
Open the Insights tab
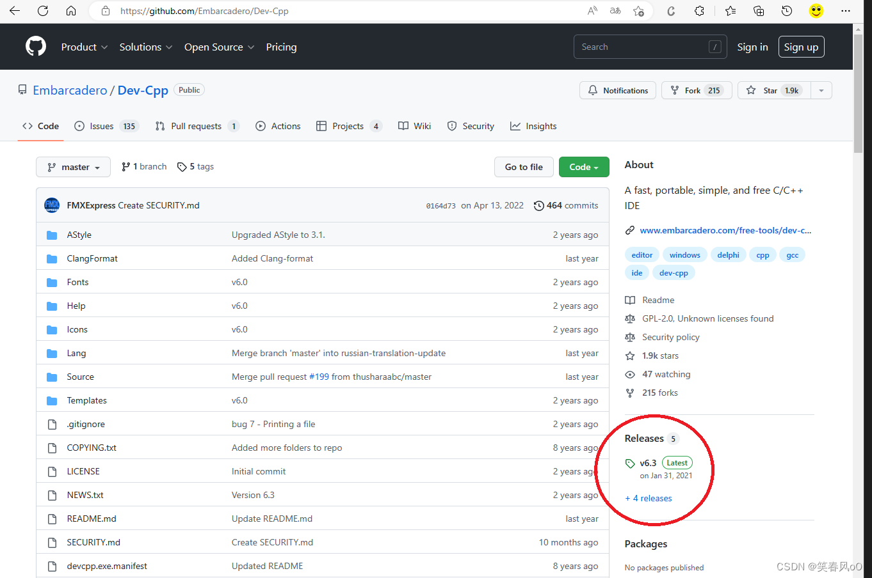pos(533,126)
